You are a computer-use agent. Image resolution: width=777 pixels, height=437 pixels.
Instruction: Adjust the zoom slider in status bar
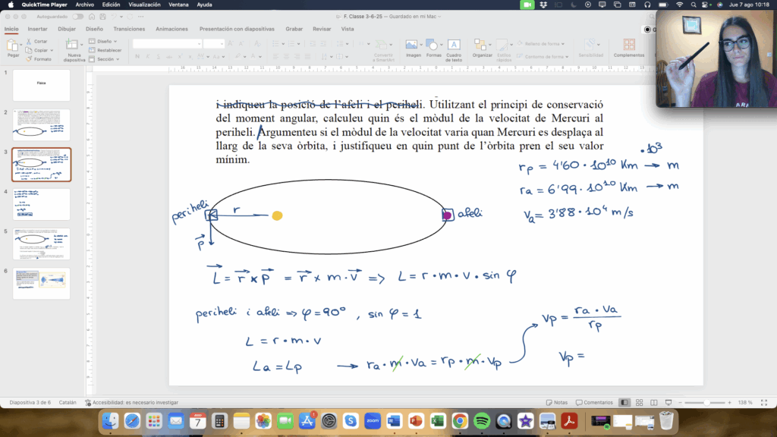click(x=705, y=403)
